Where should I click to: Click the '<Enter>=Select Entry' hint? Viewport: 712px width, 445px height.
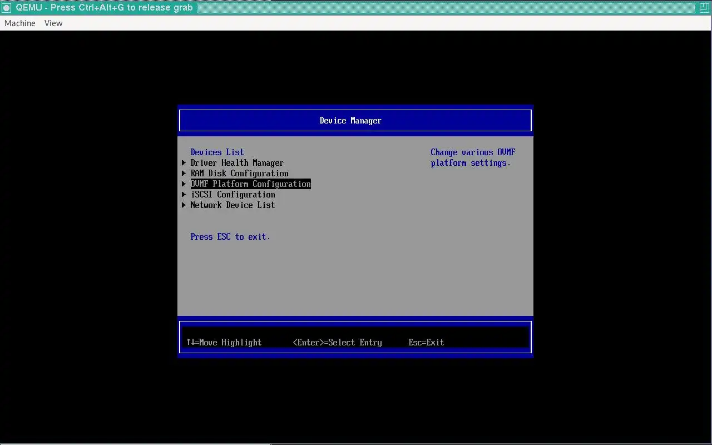337,343
